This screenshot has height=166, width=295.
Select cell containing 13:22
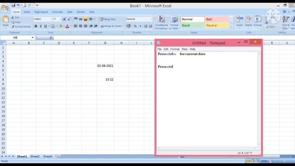pos(105,79)
